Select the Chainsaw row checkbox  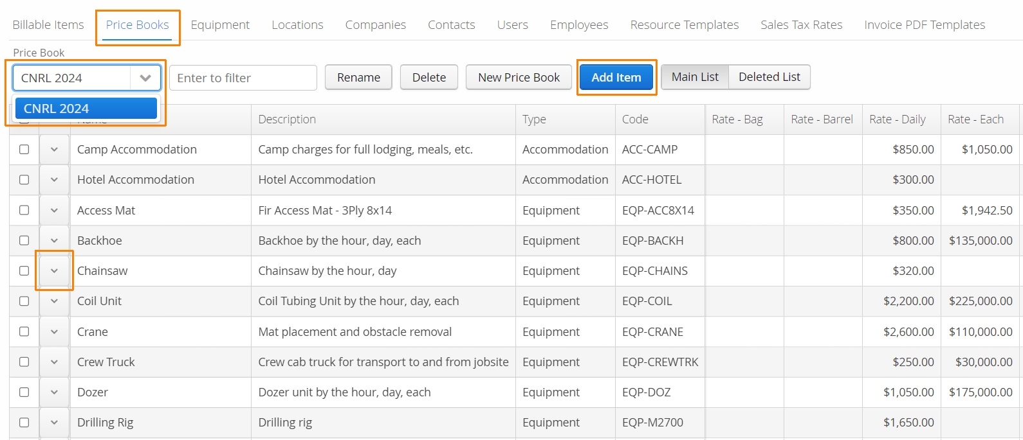click(24, 270)
